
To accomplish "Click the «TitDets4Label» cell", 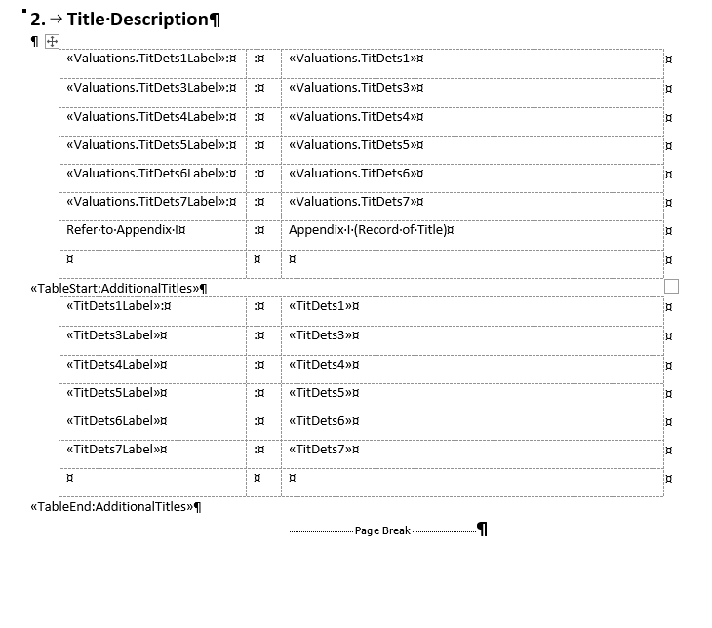I will coord(152,370).
